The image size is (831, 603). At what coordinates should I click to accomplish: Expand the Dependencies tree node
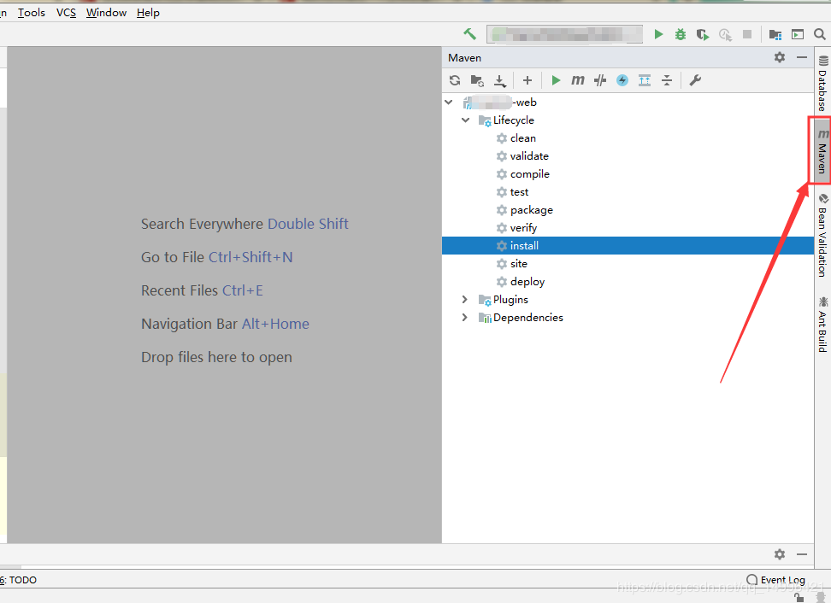[465, 318]
